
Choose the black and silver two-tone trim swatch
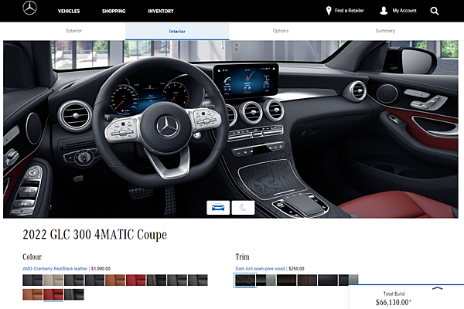pos(266,280)
